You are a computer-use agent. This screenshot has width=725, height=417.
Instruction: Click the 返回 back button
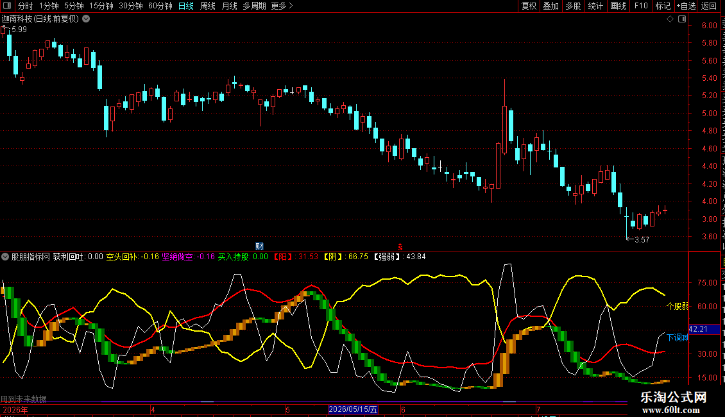tap(709, 6)
